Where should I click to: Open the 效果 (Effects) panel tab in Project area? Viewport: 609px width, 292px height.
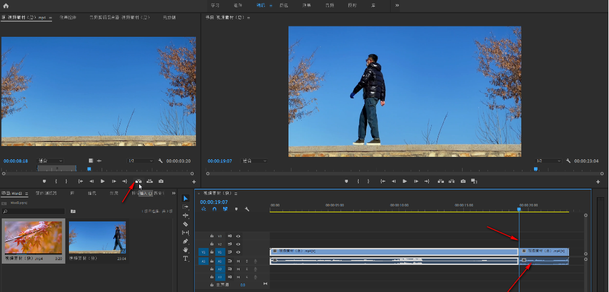point(114,193)
